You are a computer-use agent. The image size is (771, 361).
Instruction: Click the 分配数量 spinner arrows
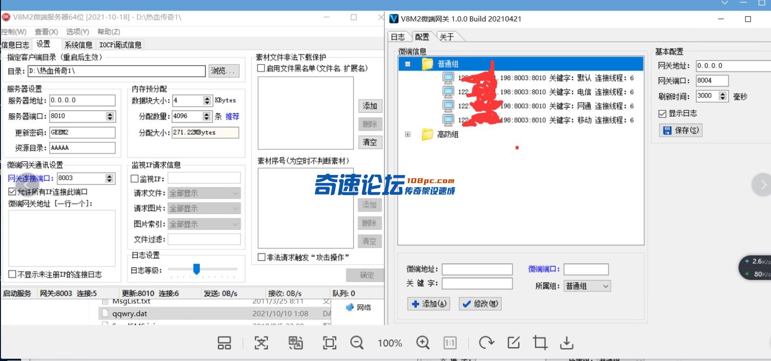coord(207,116)
